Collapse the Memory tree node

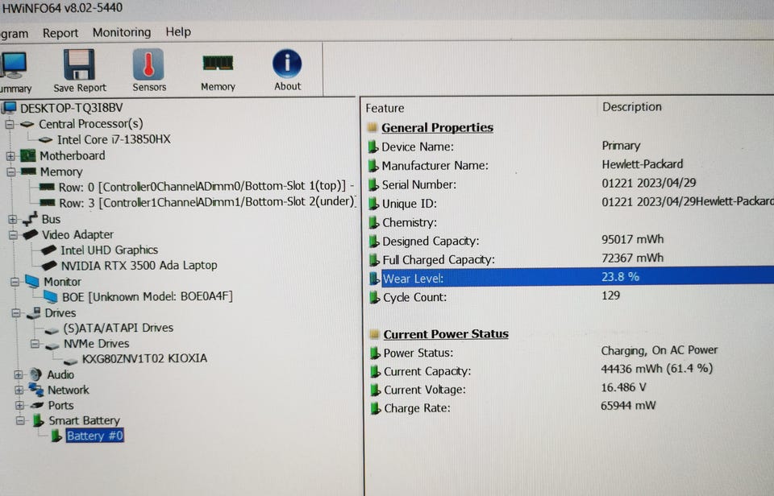[10, 172]
